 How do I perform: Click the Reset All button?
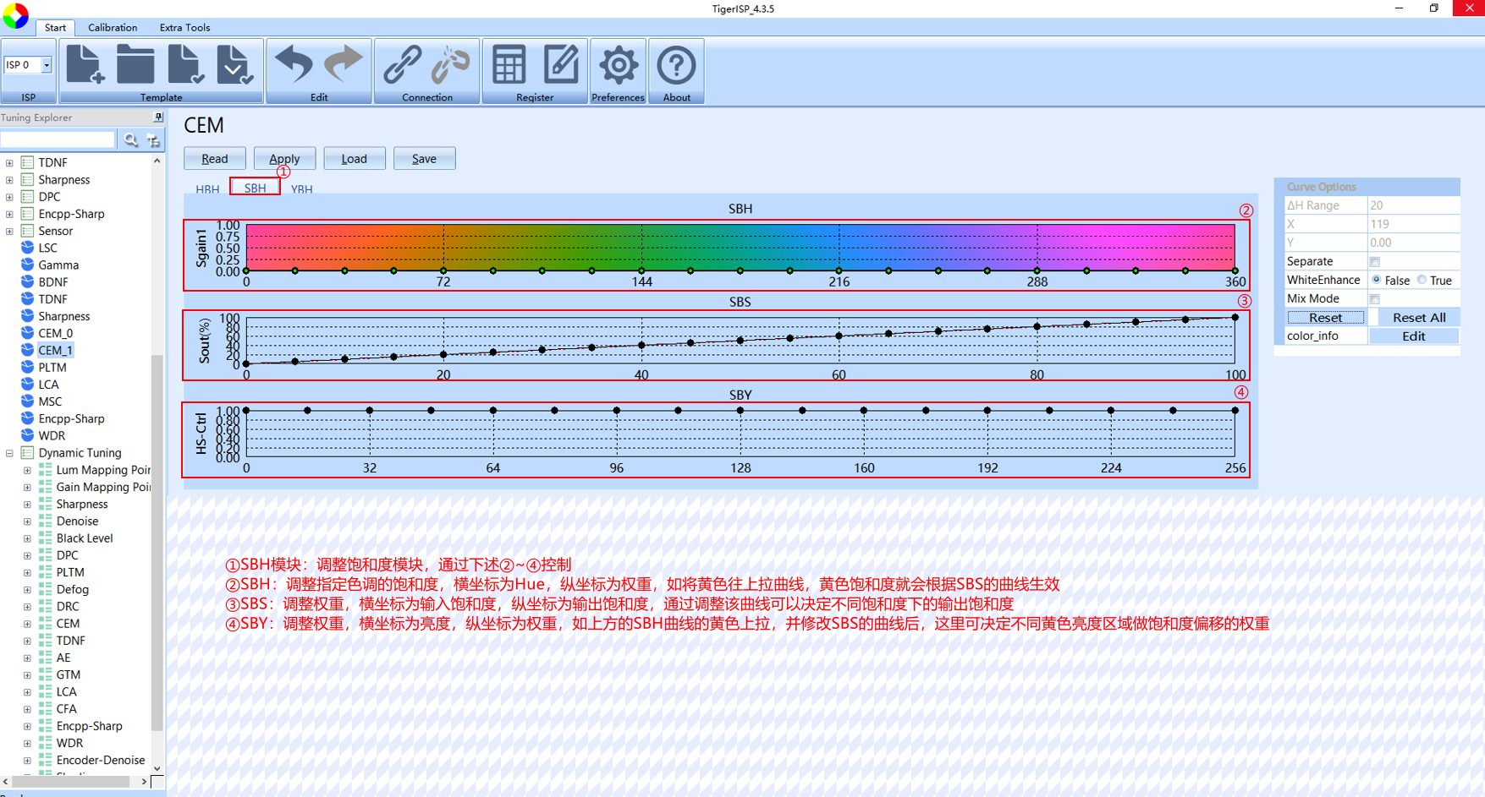pyautogui.click(x=1418, y=318)
